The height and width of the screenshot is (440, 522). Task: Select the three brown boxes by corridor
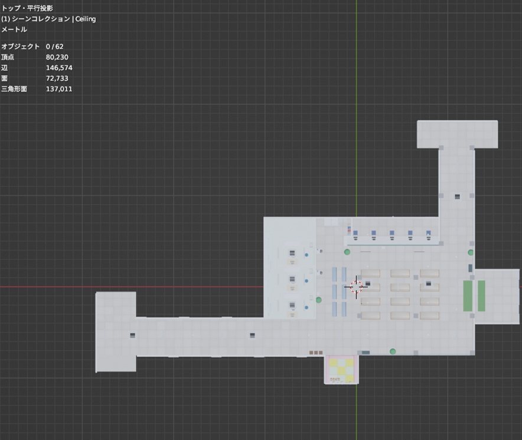316,353
